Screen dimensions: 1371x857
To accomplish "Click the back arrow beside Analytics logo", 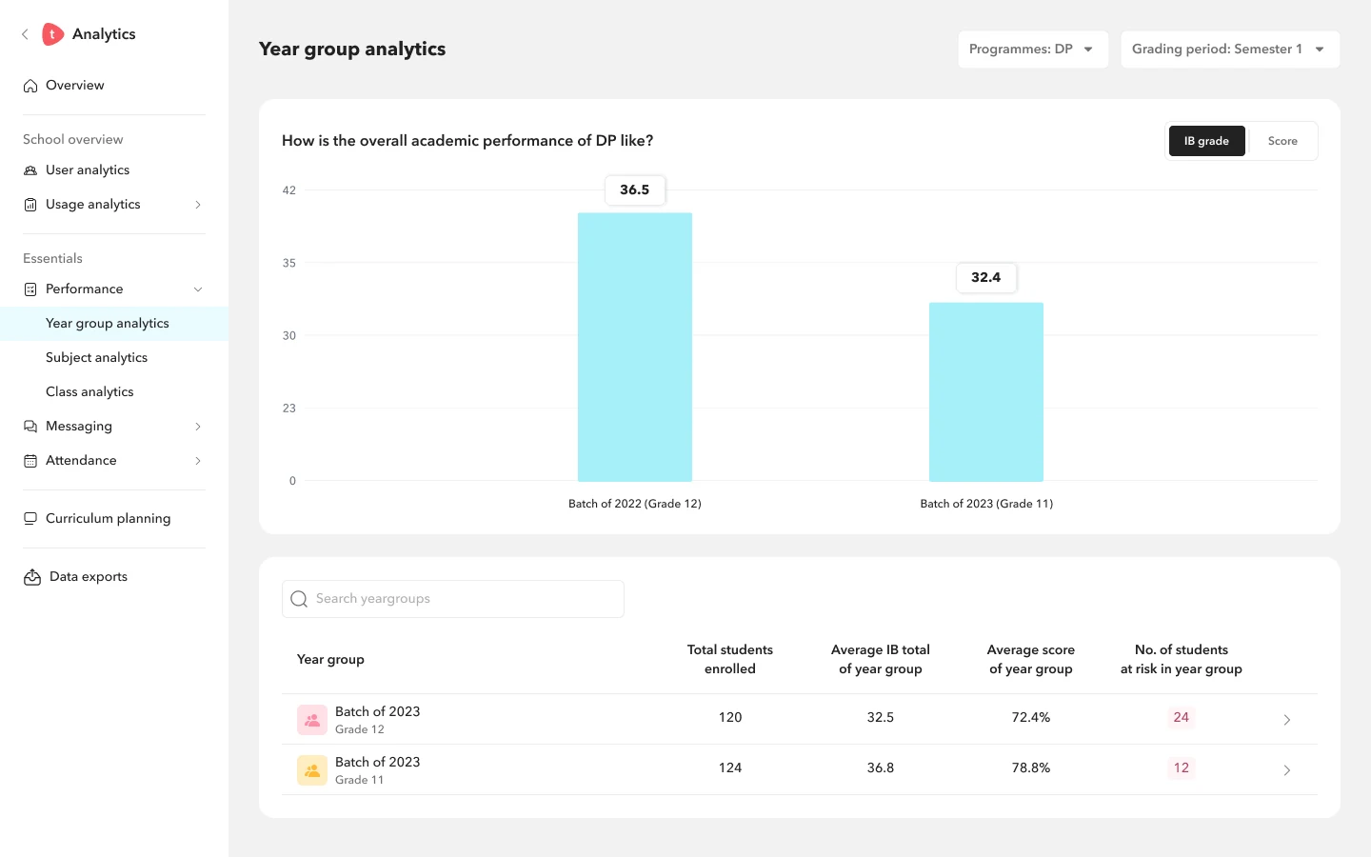I will (25, 34).
